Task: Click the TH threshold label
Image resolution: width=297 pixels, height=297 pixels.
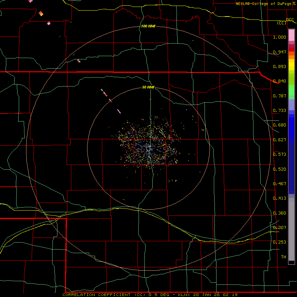Action: (283, 257)
